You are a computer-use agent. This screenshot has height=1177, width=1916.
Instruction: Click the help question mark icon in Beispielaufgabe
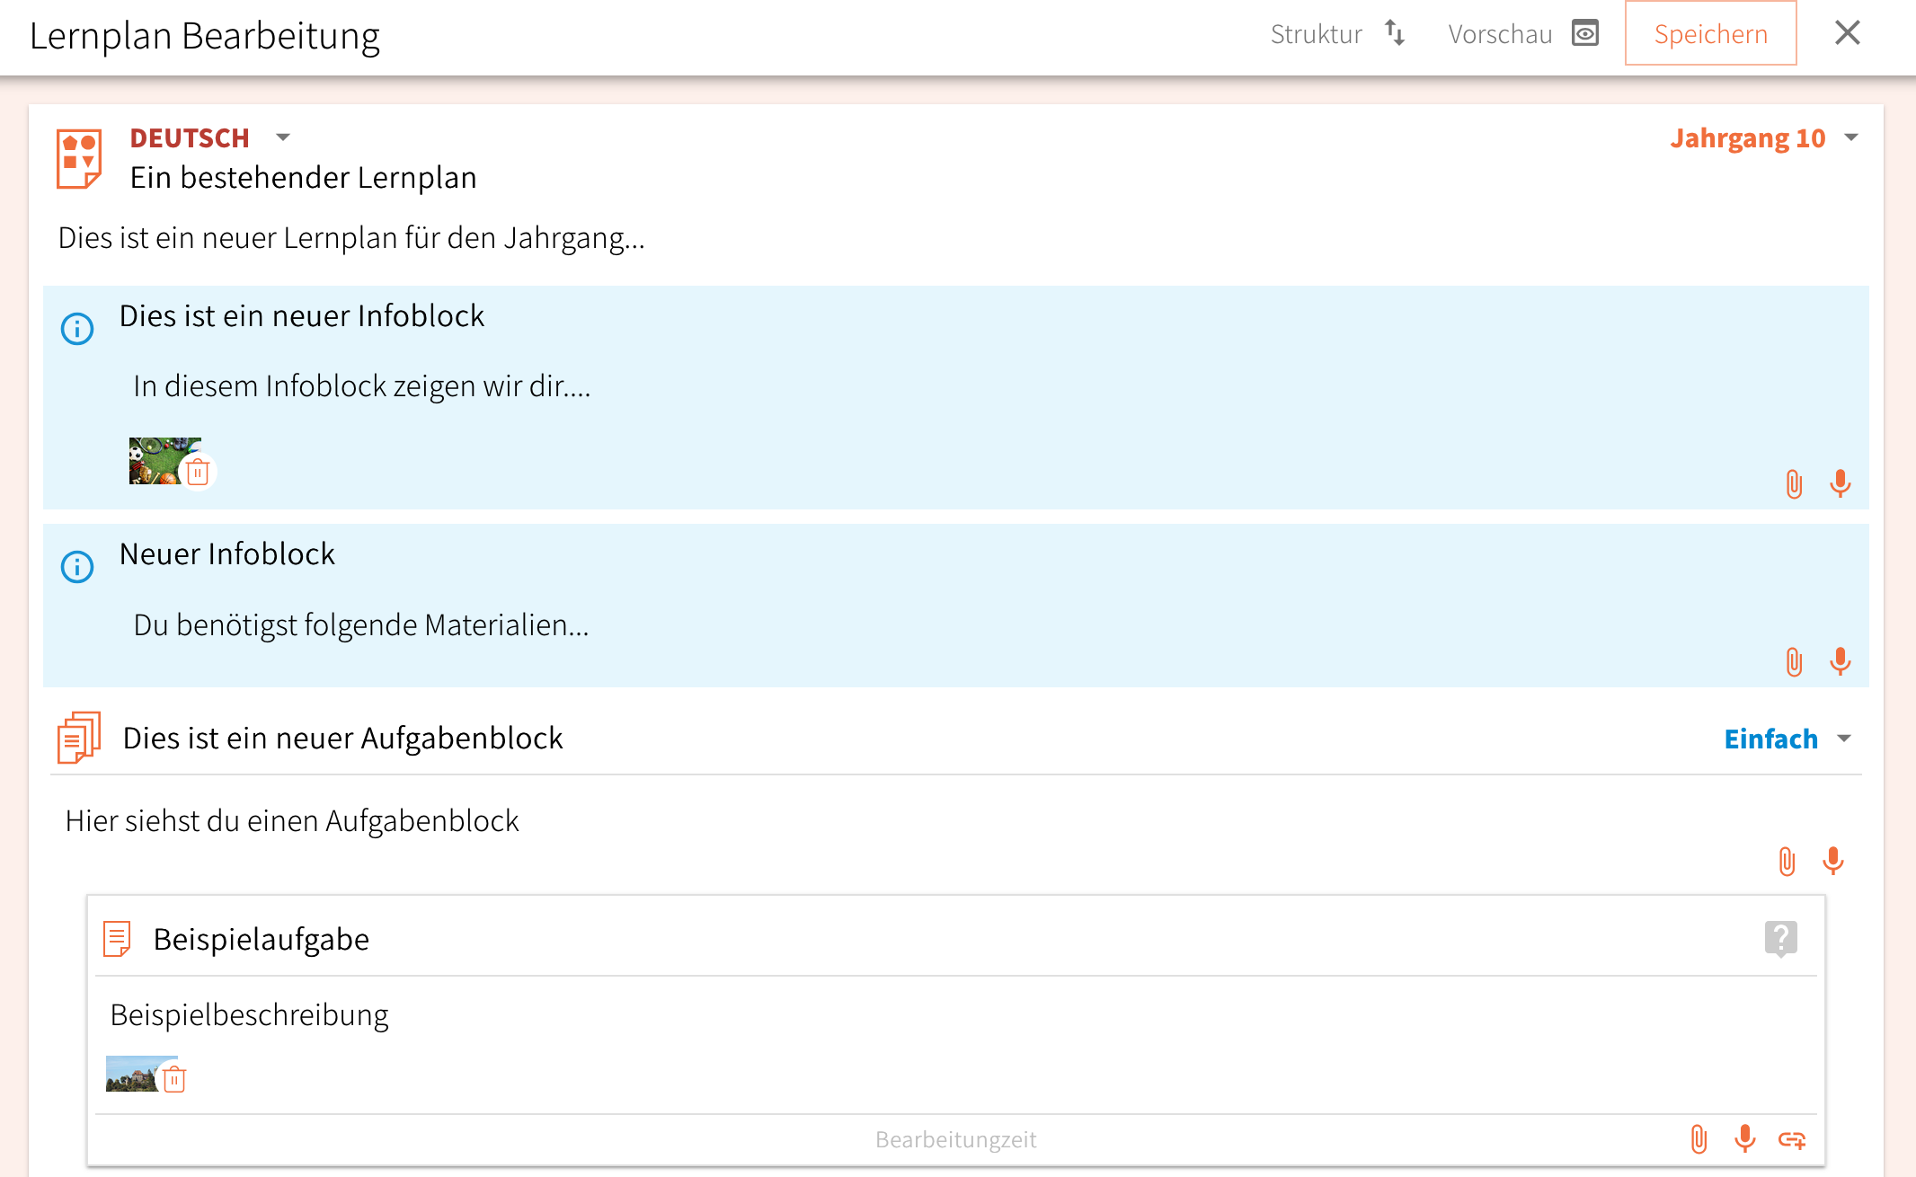click(x=1780, y=939)
